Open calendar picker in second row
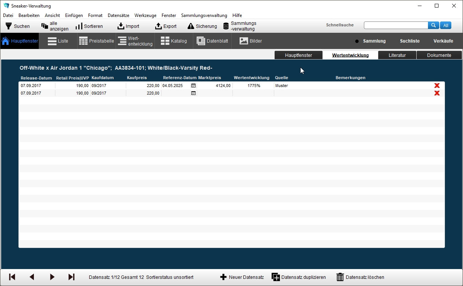The width and height of the screenshot is (463, 286). coord(193,93)
